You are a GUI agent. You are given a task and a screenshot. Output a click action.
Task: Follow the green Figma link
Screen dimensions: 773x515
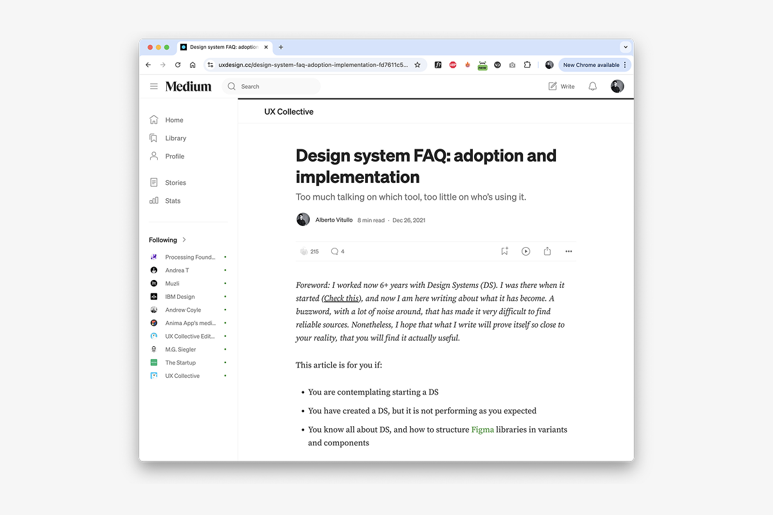tap(482, 429)
